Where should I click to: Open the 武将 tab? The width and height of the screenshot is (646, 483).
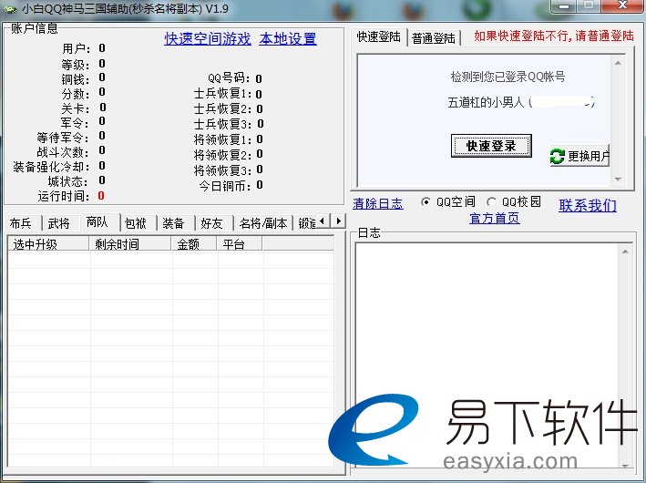click(59, 223)
